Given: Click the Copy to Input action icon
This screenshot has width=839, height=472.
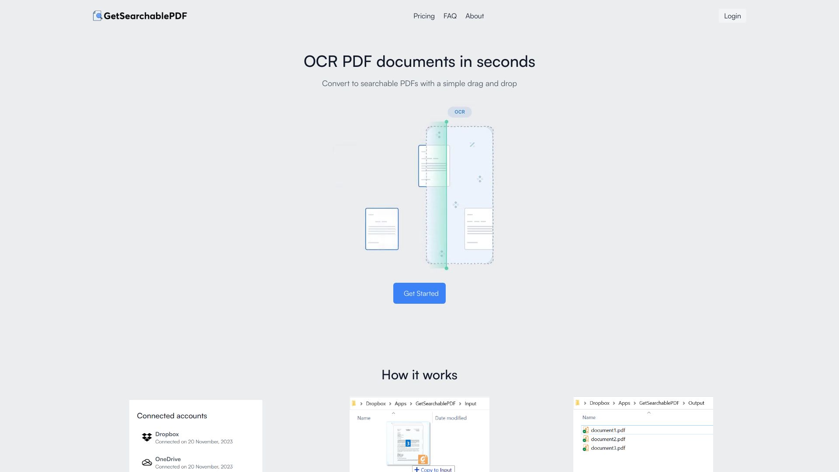Looking at the screenshot, I should tap(416, 469).
